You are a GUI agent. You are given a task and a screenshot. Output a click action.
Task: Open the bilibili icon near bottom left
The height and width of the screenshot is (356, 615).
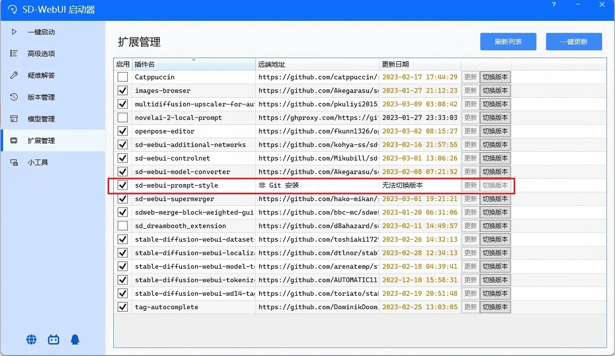click(x=53, y=339)
